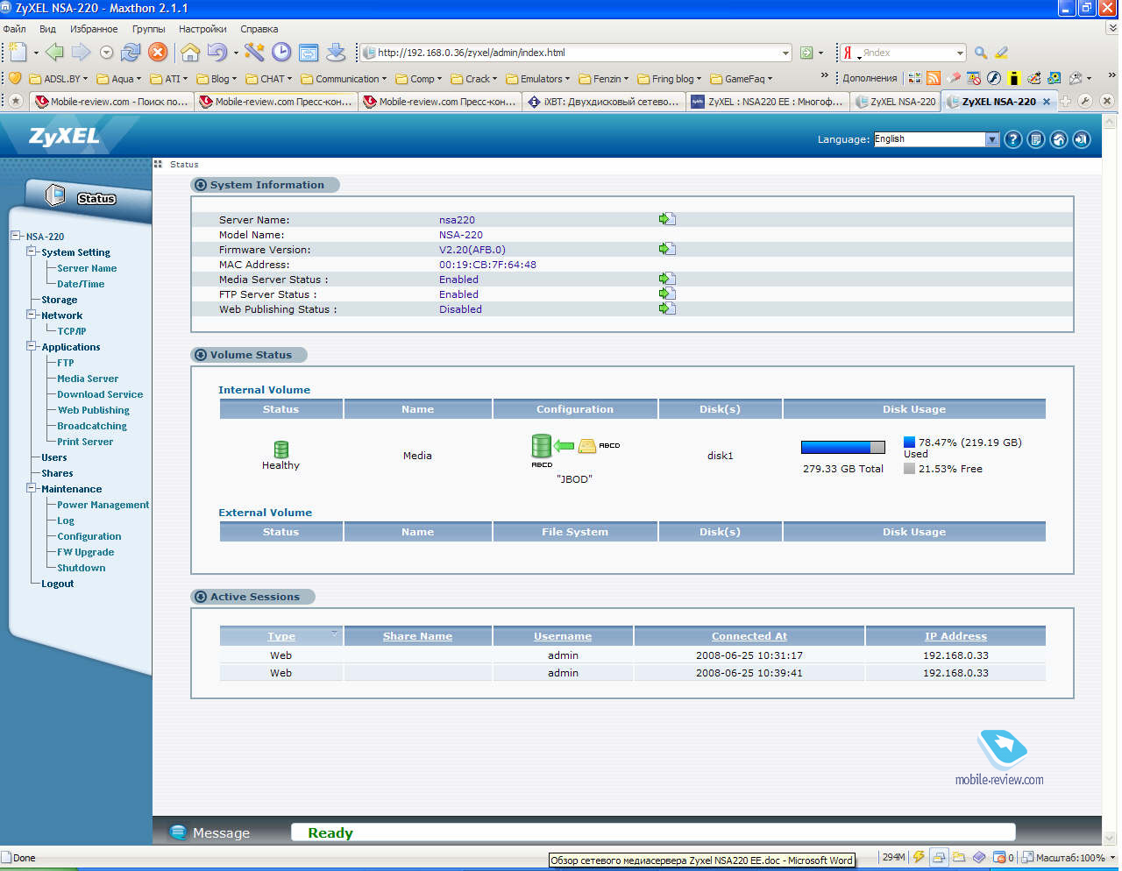1122x871 pixels.
Task: Open the Download Service link
Action: 100,394
